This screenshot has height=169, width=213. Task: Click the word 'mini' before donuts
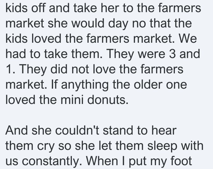(x=72, y=99)
